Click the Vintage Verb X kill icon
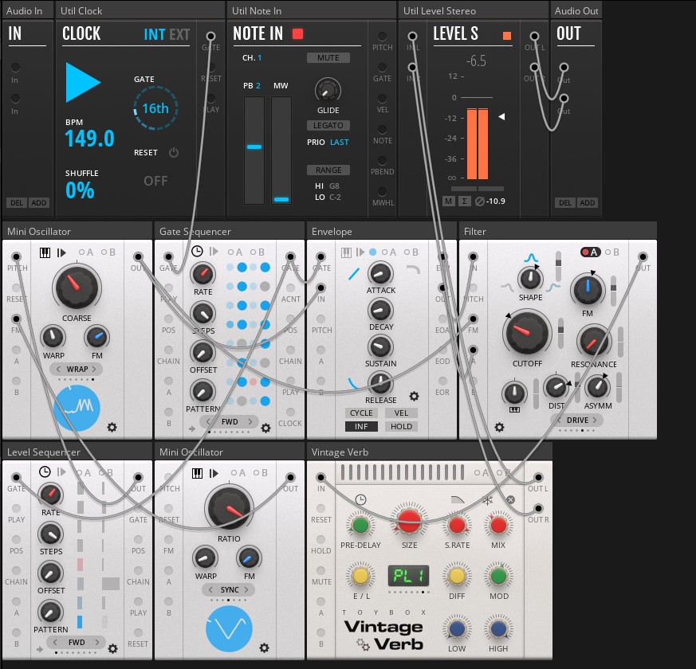Image resolution: width=696 pixels, height=669 pixels. [510, 499]
